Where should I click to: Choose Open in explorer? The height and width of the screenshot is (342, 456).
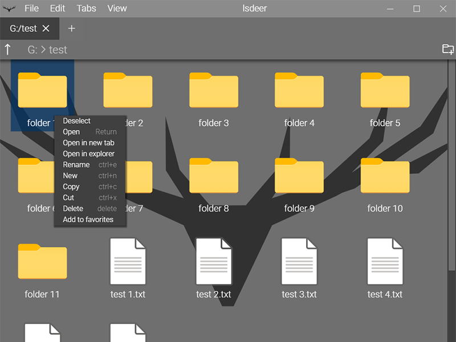pos(90,153)
